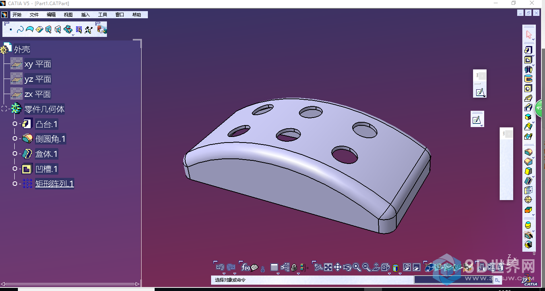Click the Shading view mode cylinder icon
This screenshot has height=291, width=545.
(x=396, y=268)
